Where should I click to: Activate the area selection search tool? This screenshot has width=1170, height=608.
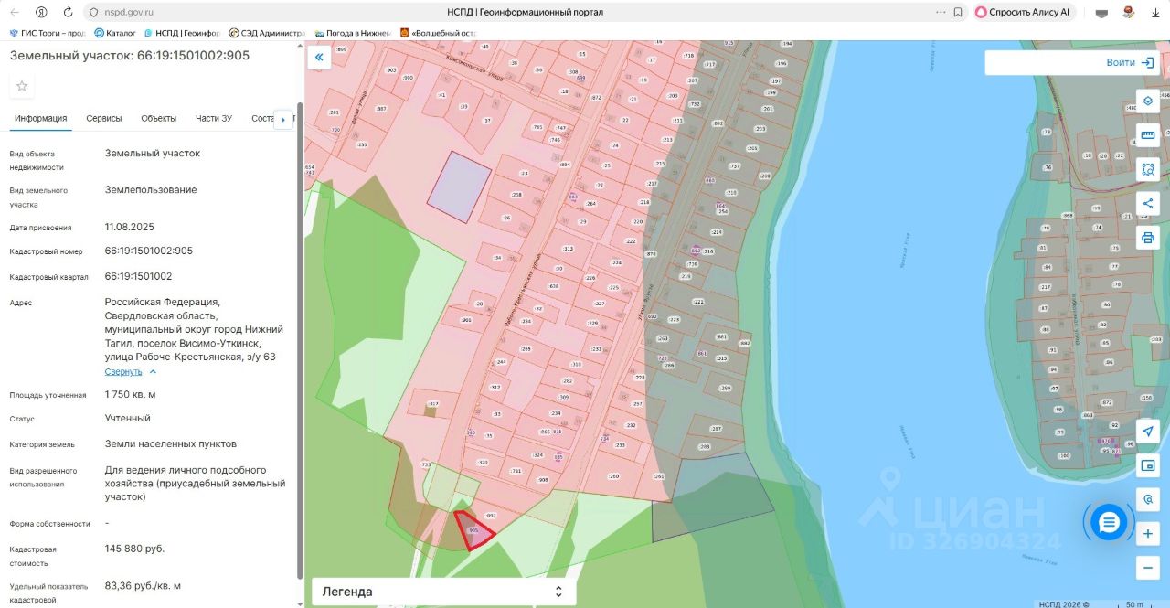click(x=1148, y=169)
